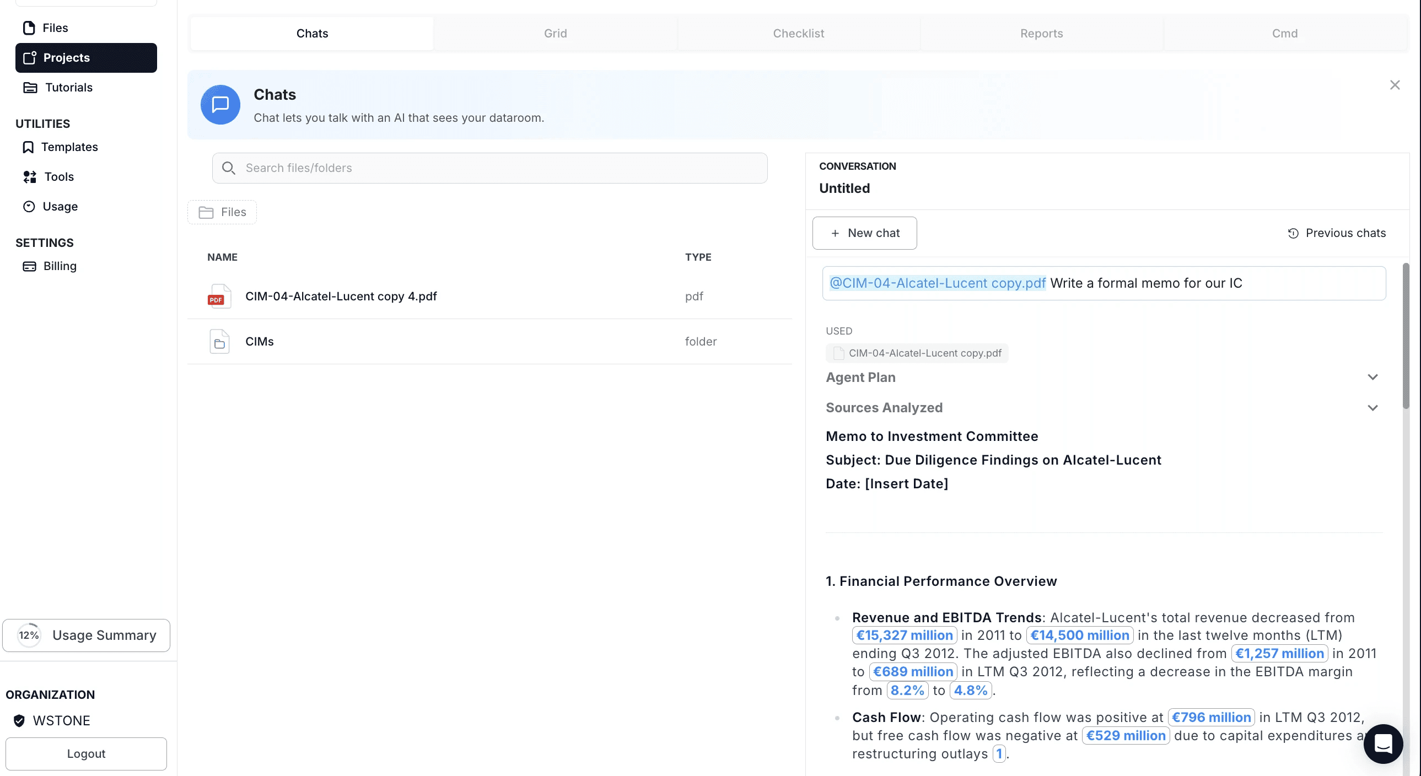Click the WSTONE organization shield icon

19,721
